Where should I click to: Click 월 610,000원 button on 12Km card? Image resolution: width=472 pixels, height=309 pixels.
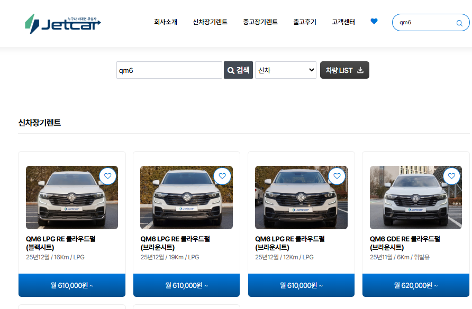(301, 285)
